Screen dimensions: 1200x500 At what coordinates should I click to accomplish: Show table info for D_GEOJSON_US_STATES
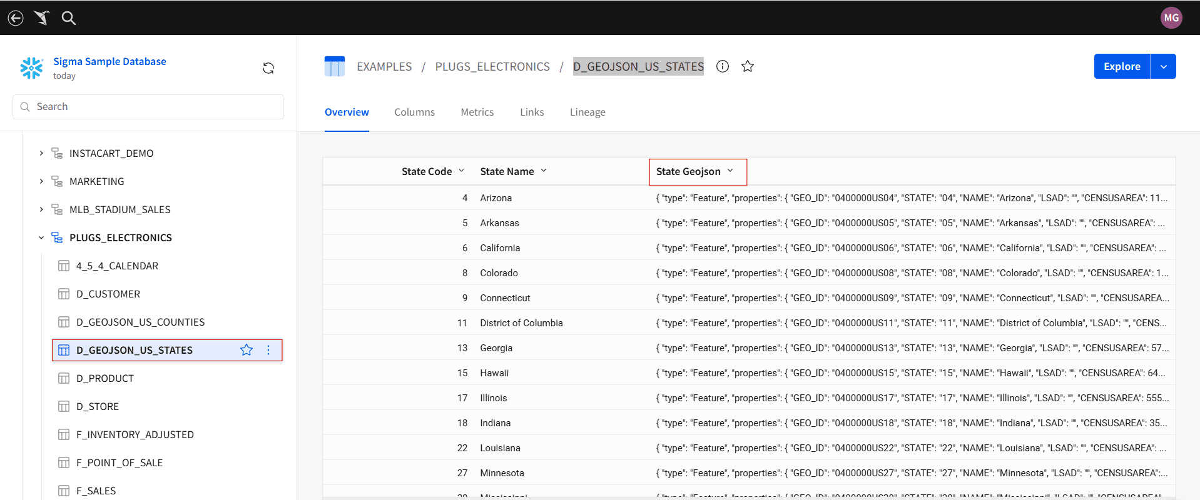[723, 66]
